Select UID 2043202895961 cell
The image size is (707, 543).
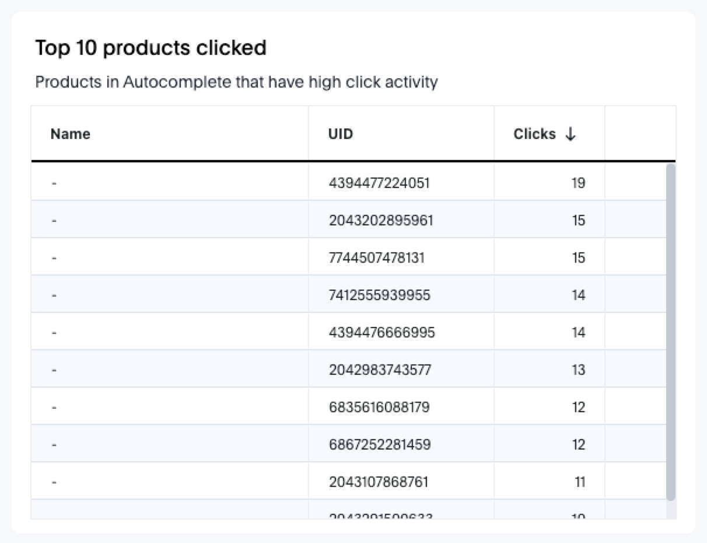click(x=381, y=221)
